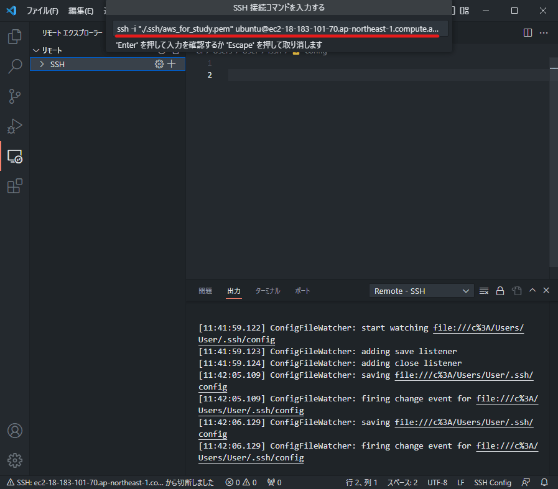The height and width of the screenshot is (489, 558).
Task: Toggle the notifications bell in status bar
Action: click(x=544, y=482)
